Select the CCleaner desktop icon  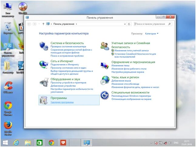[8, 87]
